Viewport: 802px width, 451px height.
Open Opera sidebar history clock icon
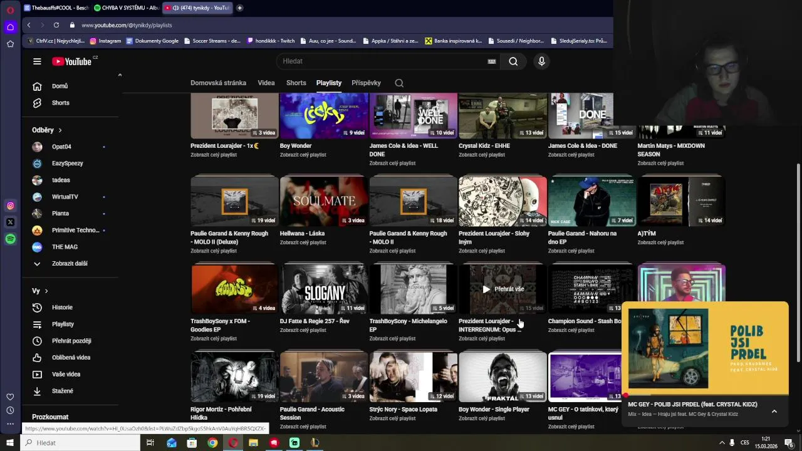10,410
